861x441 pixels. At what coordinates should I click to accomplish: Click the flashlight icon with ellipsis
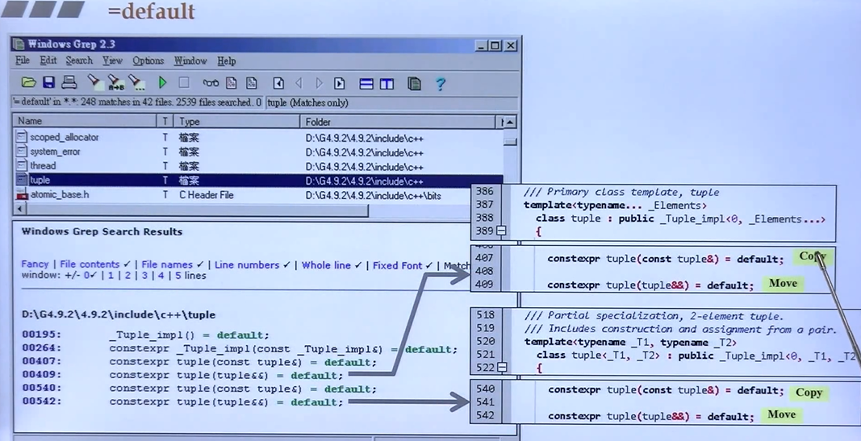(x=136, y=83)
